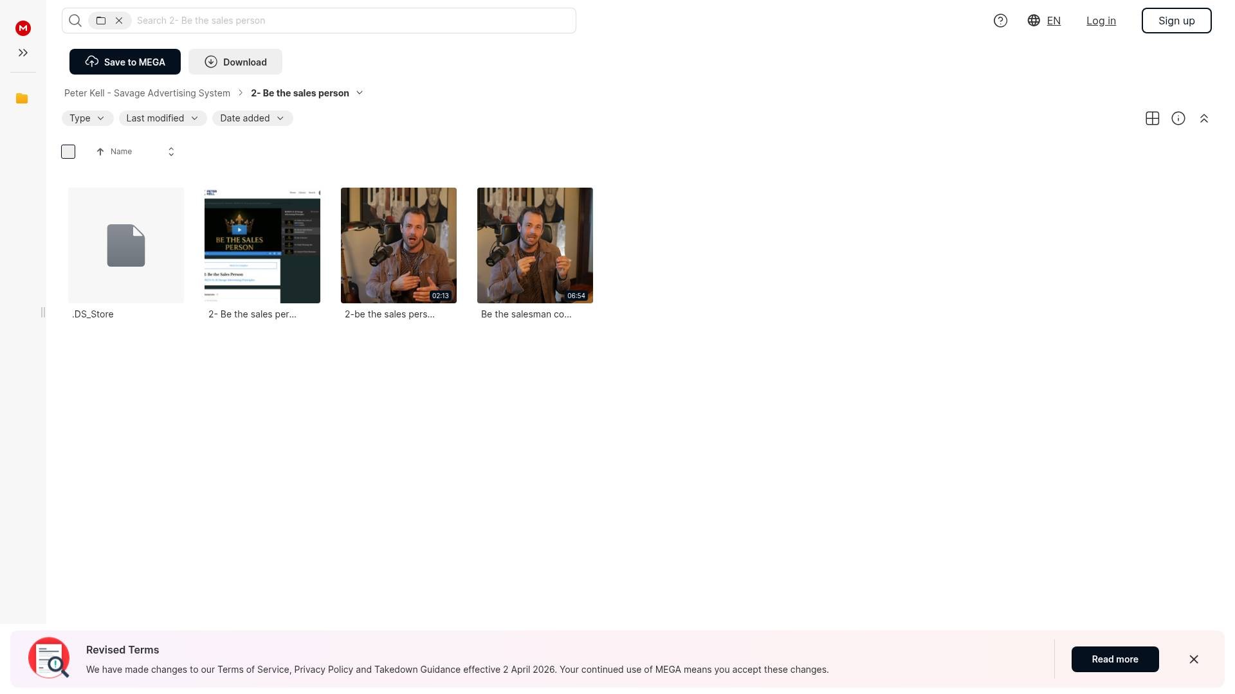Screen dimensions: 1235x694
Task: Open the sort options stepper next to Name
Action: 171,152
